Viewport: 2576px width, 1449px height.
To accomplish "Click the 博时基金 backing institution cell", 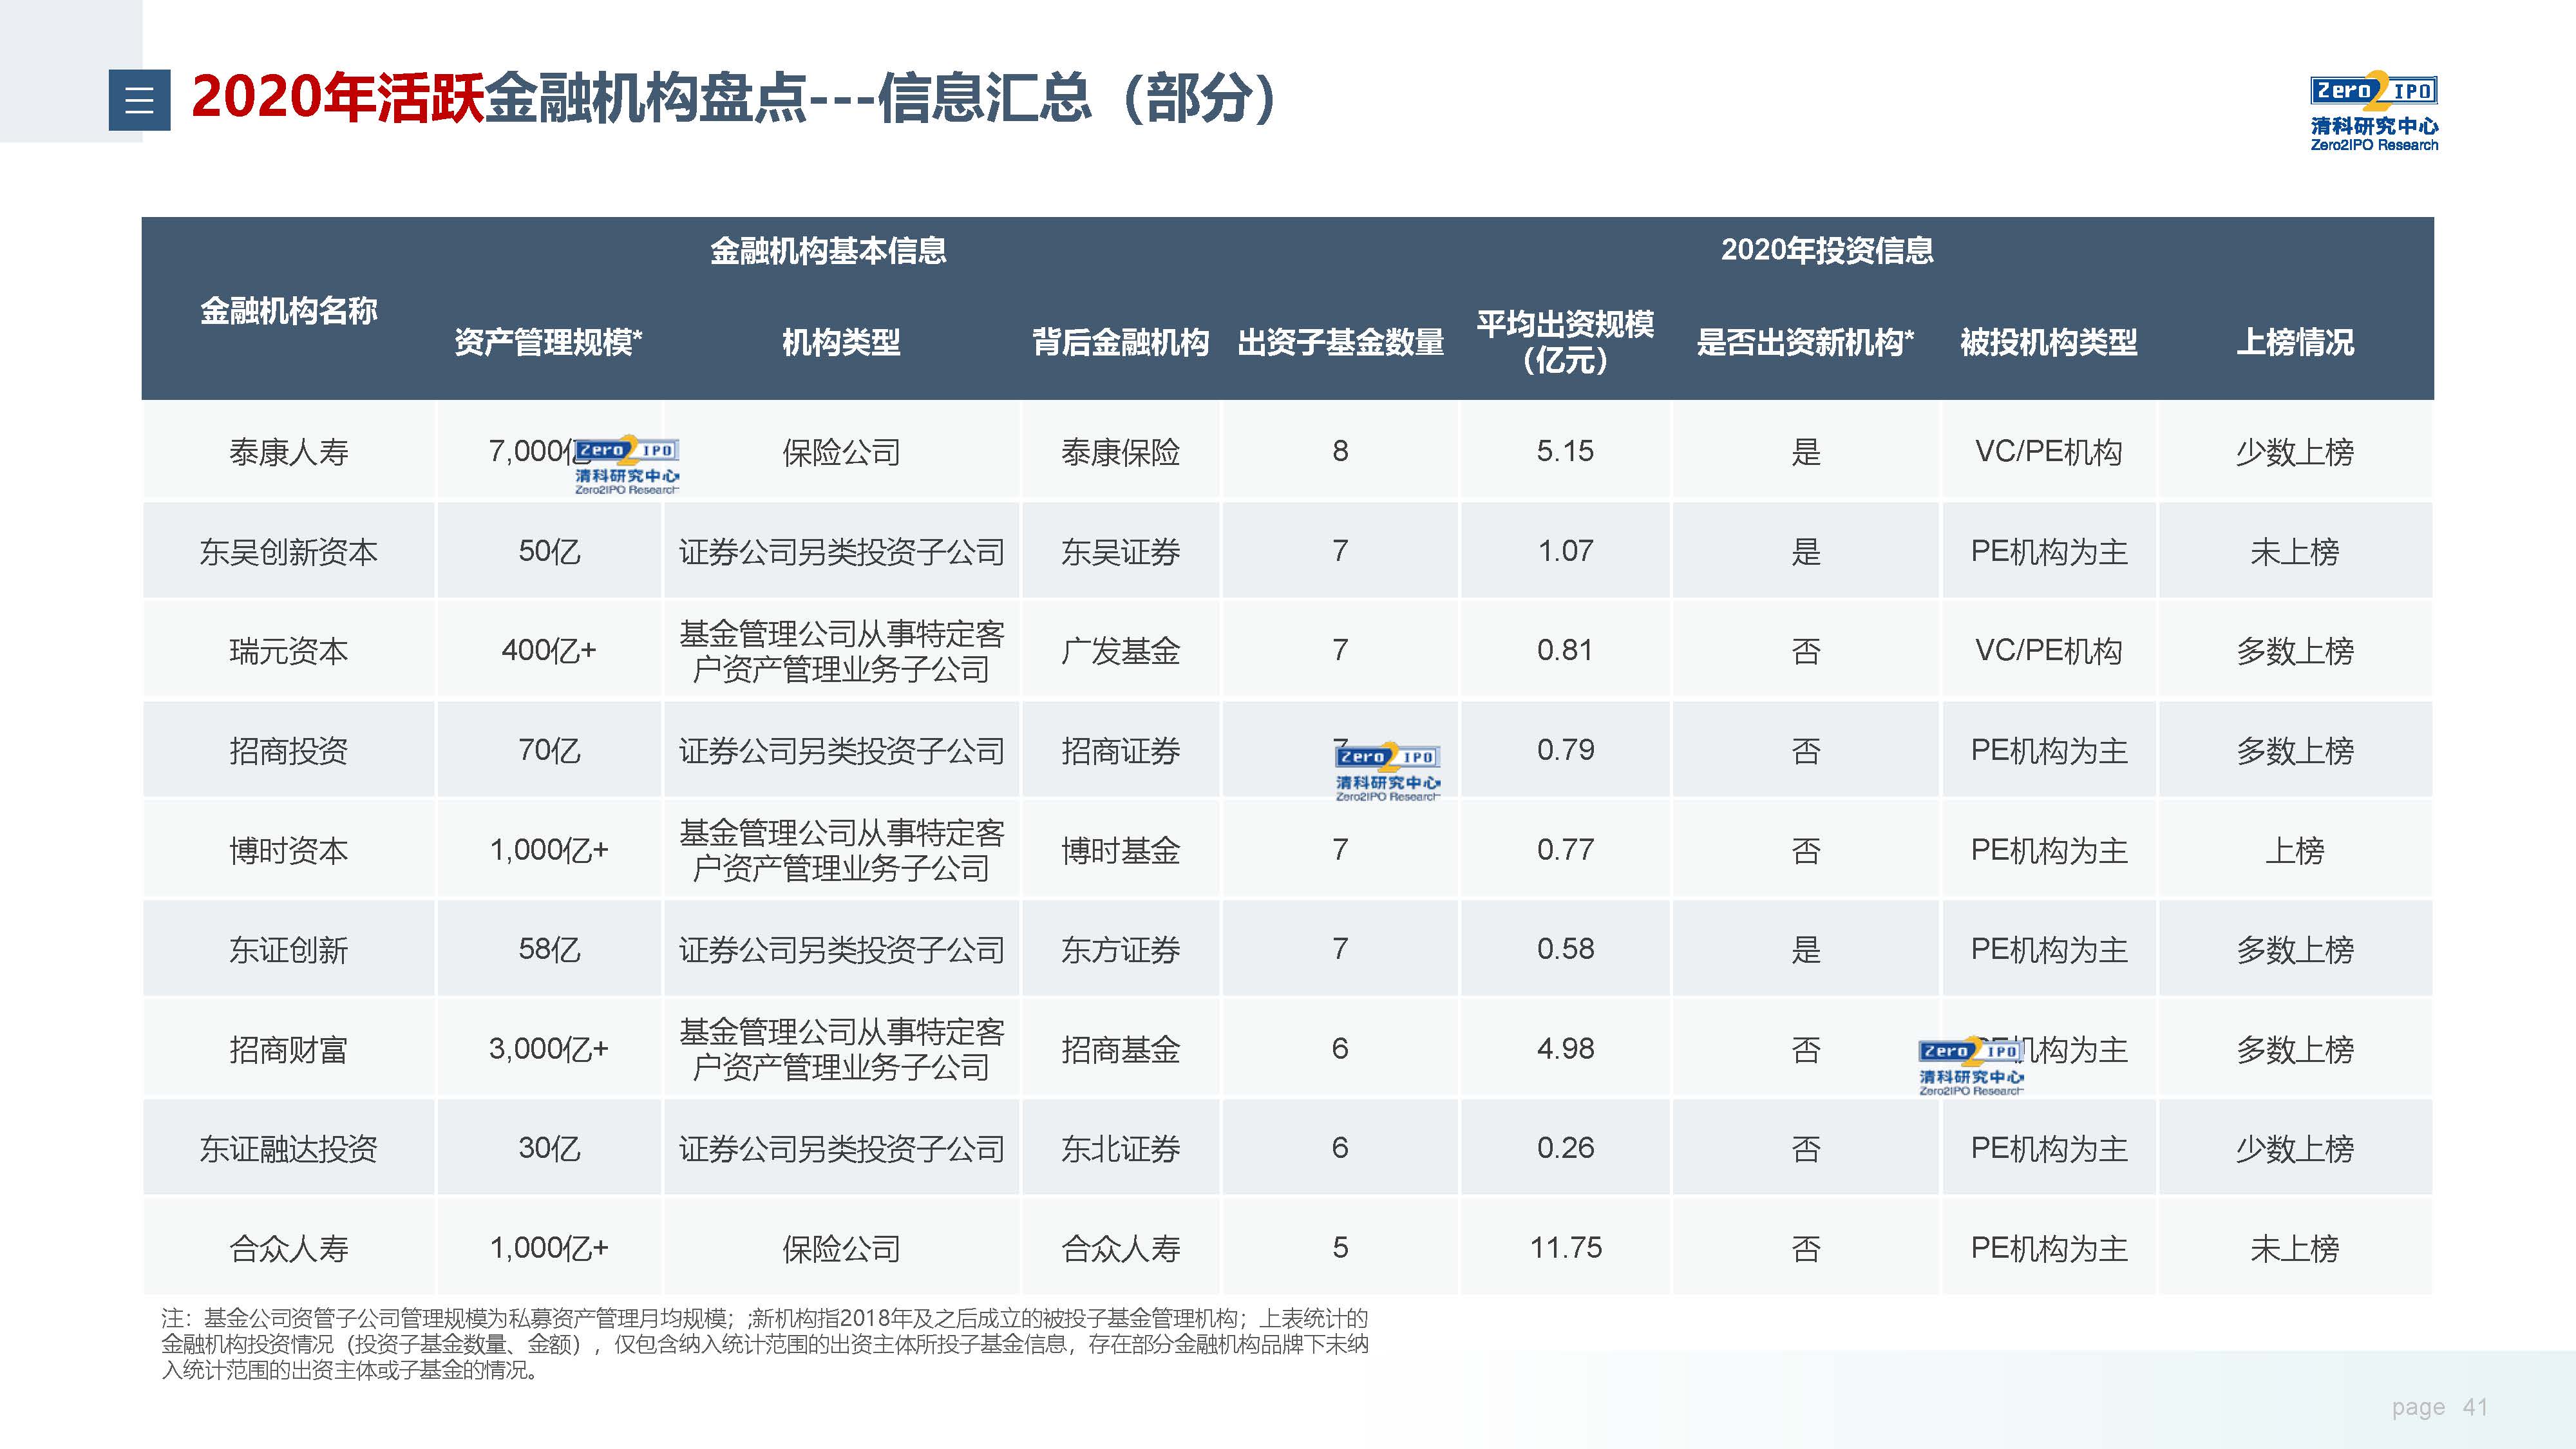I will [x=1120, y=850].
